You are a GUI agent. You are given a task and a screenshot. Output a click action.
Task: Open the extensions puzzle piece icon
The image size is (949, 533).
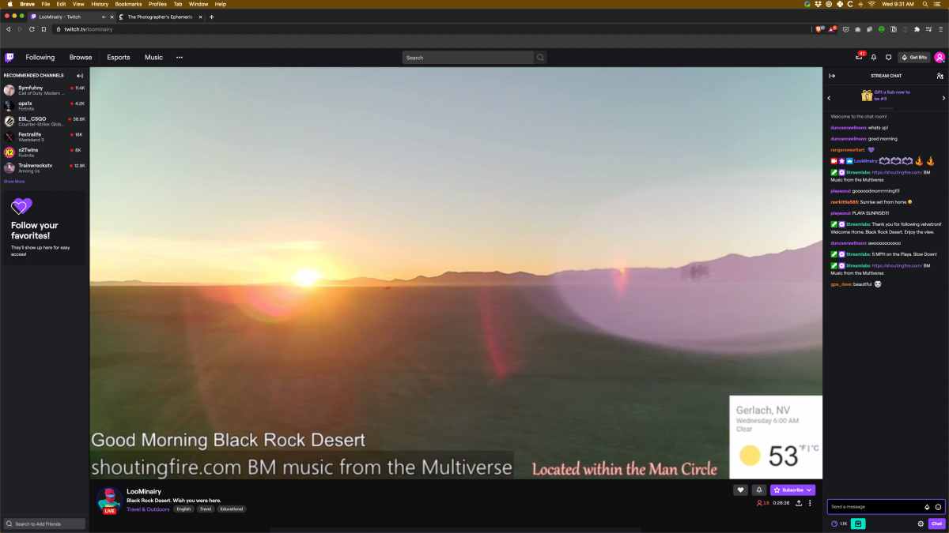(x=917, y=29)
